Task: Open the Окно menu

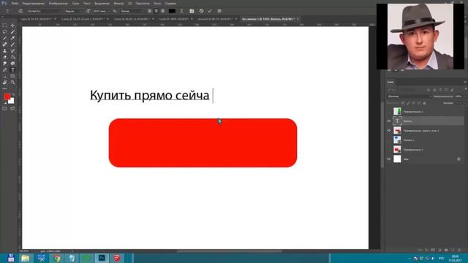Action: point(157,4)
